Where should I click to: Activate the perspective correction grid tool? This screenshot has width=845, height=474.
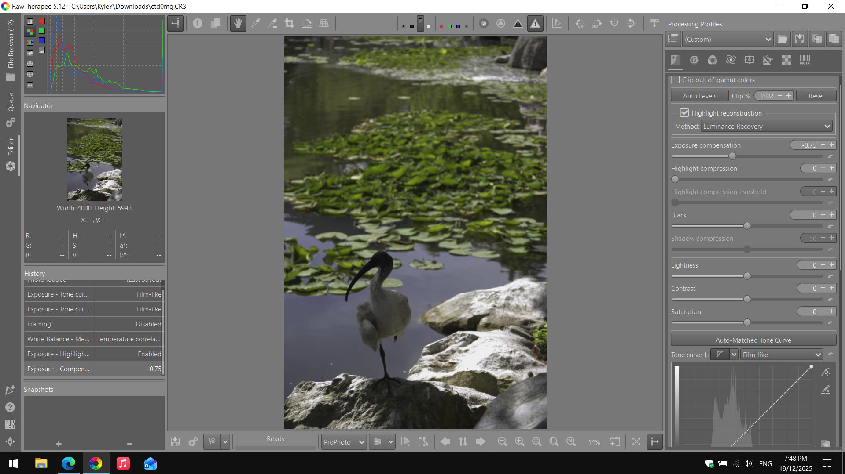tap(324, 24)
